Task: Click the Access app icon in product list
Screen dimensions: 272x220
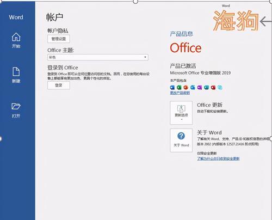Action: click(x=213, y=88)
